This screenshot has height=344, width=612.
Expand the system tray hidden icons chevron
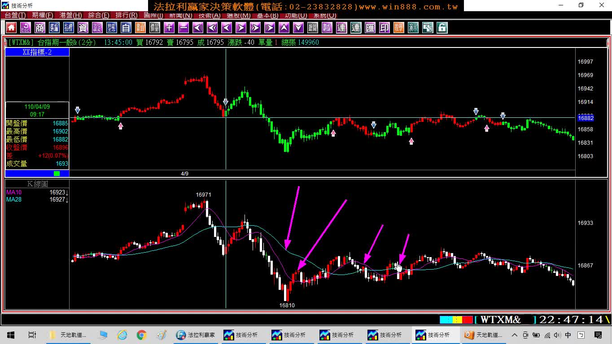515,335
